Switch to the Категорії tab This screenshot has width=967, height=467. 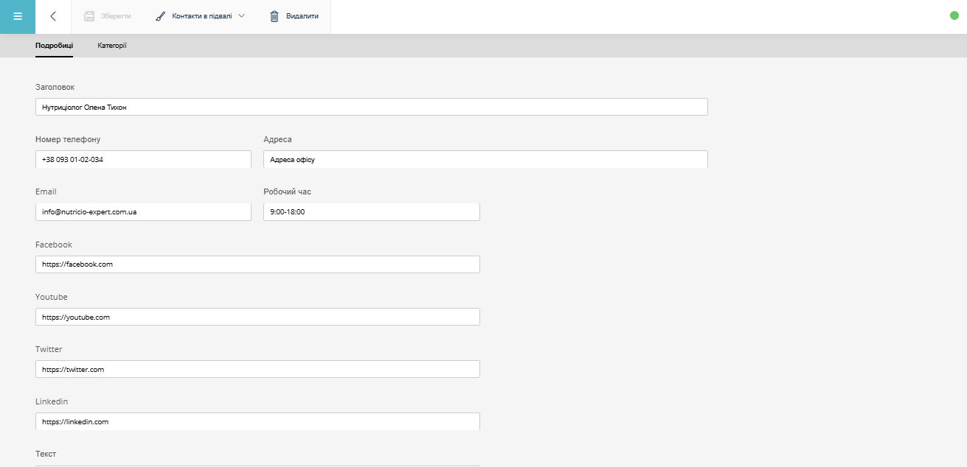tap(112, 46)
